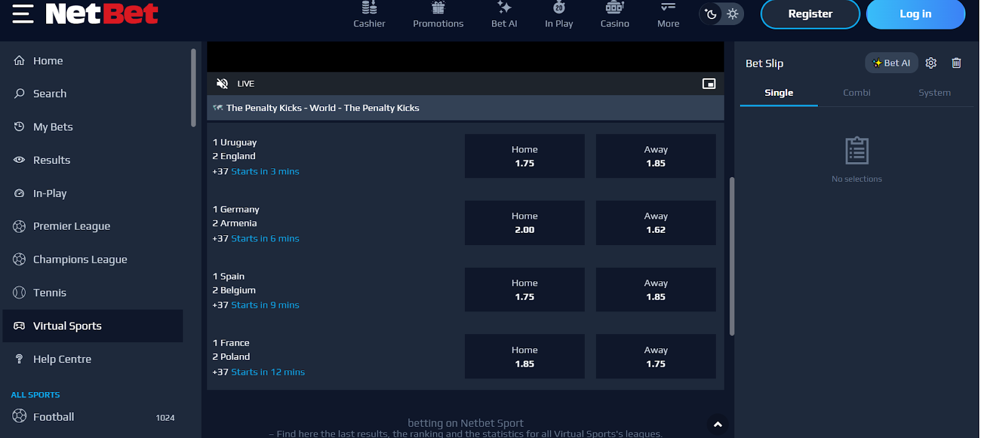Open Search in the sidebar
This screenshot has height=438, width=984.
click(93, 93)
